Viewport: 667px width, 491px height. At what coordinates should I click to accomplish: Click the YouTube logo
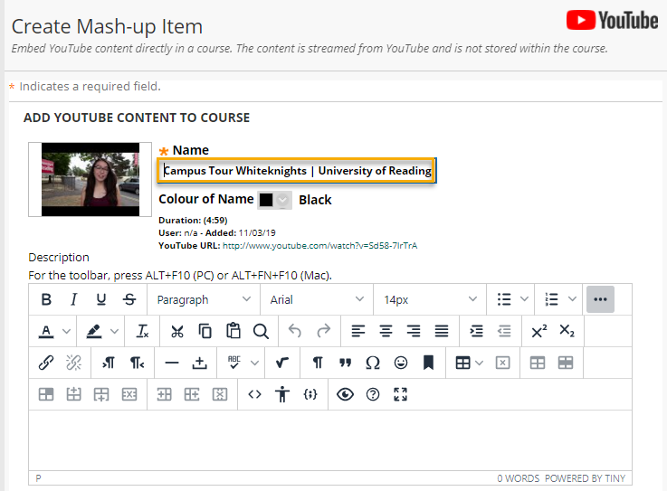coord(612,21)
